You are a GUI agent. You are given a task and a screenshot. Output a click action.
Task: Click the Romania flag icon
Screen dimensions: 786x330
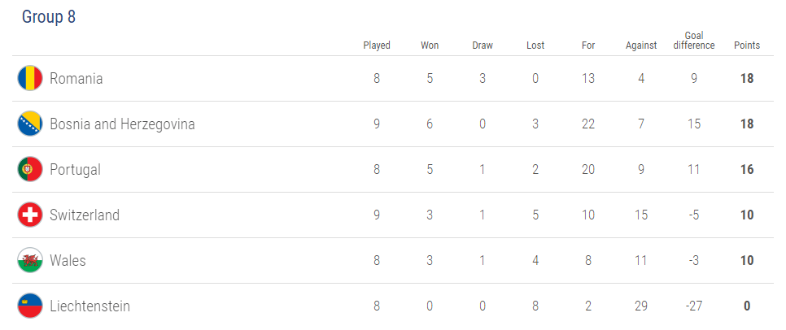click(30, 79)
